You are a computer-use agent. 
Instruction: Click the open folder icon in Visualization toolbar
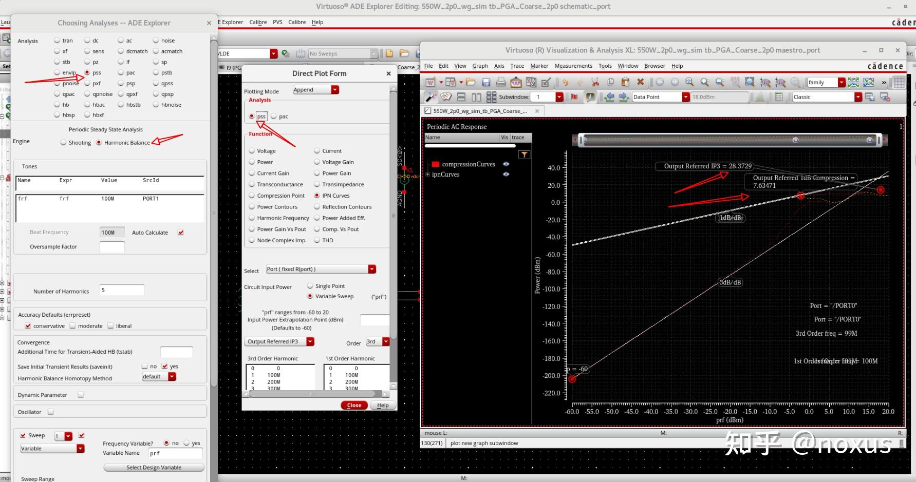click(x=470, y=82)
